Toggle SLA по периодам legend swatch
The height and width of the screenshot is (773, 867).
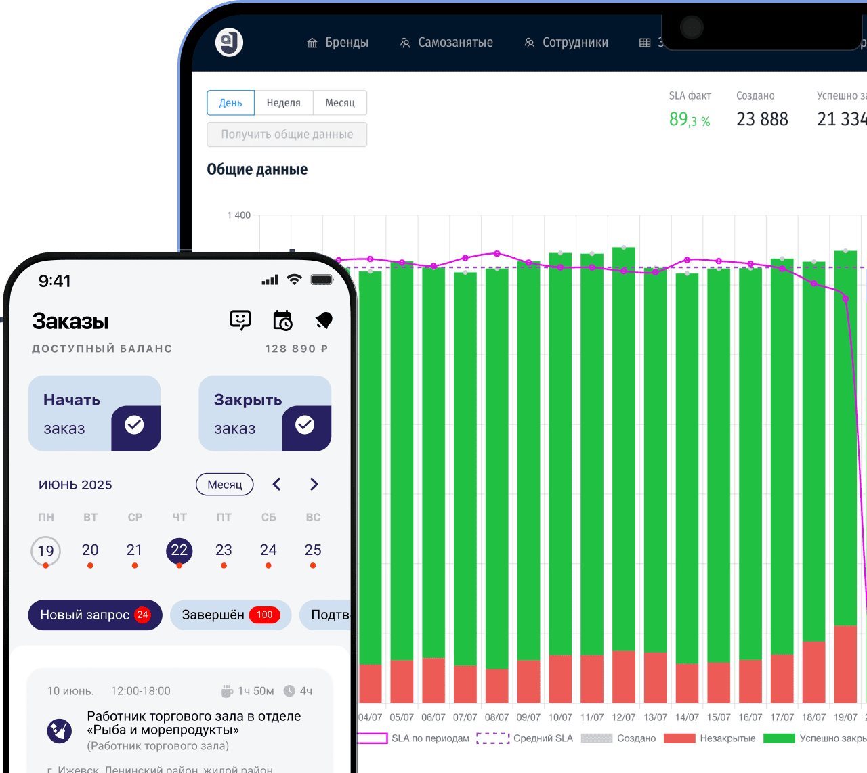tap(373, 738)
